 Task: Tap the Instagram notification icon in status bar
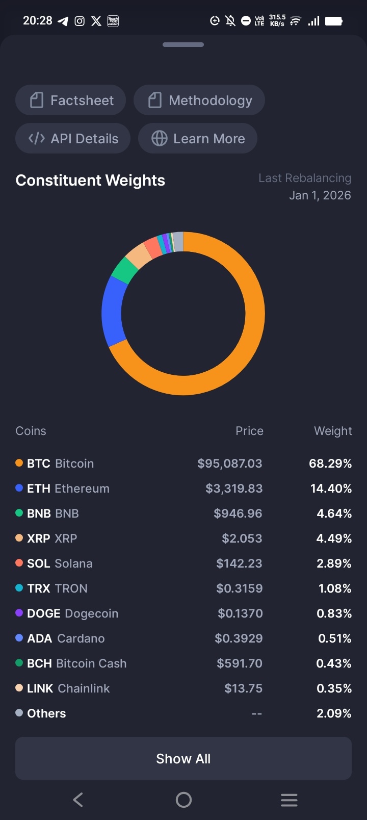coord(80,21)
